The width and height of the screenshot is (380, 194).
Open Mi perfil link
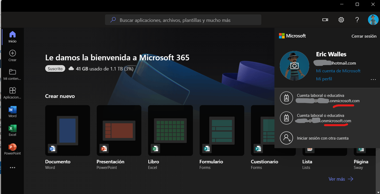tap(324, 79)
